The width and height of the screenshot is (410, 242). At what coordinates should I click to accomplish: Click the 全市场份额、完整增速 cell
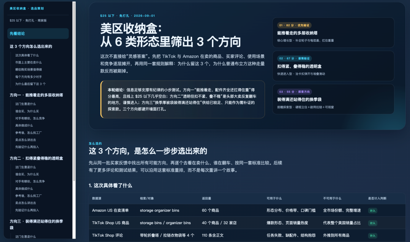[342, 210]
